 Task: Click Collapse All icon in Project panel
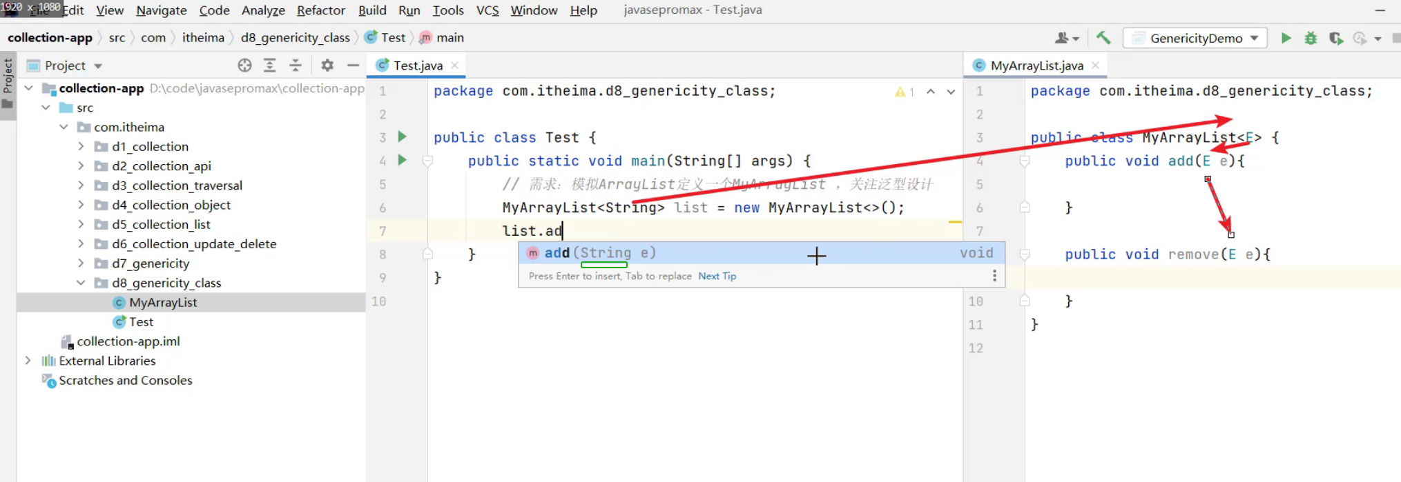point(296,66)
